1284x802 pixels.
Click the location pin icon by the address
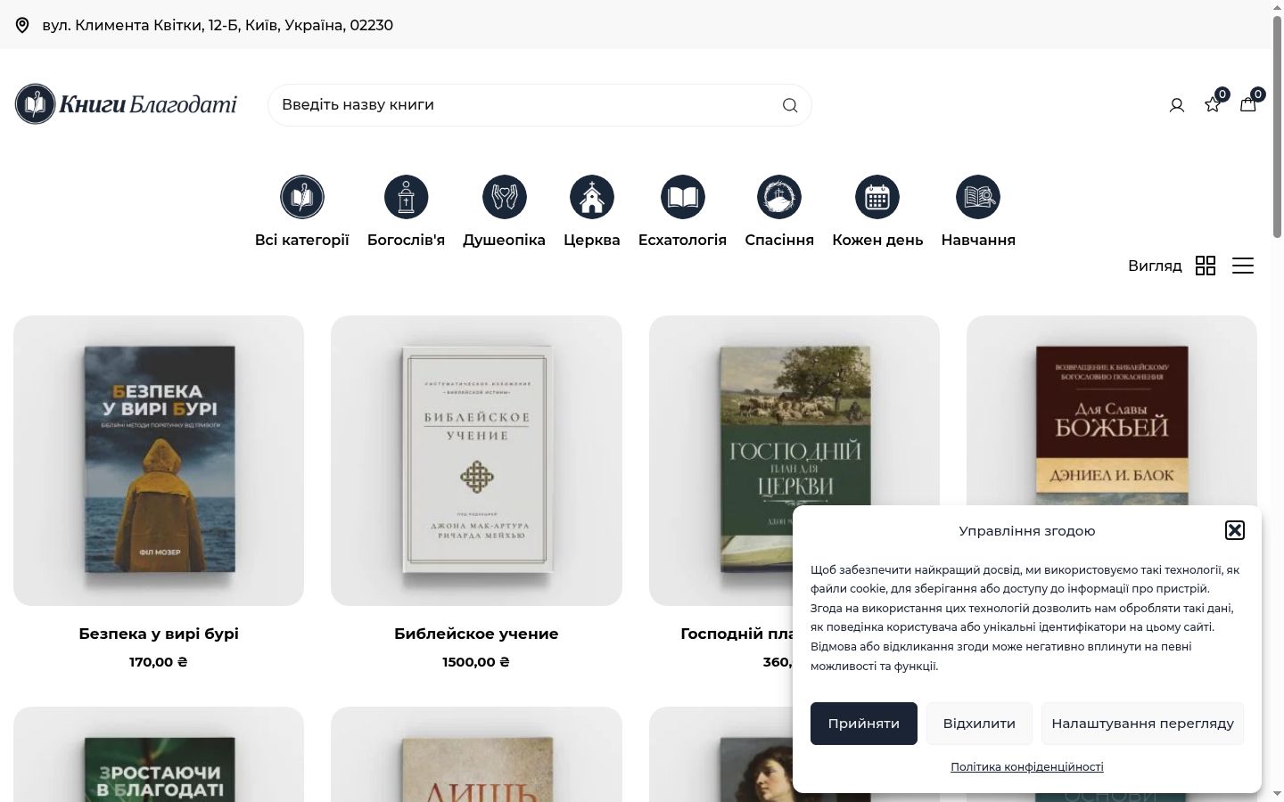tap(22, 25)
